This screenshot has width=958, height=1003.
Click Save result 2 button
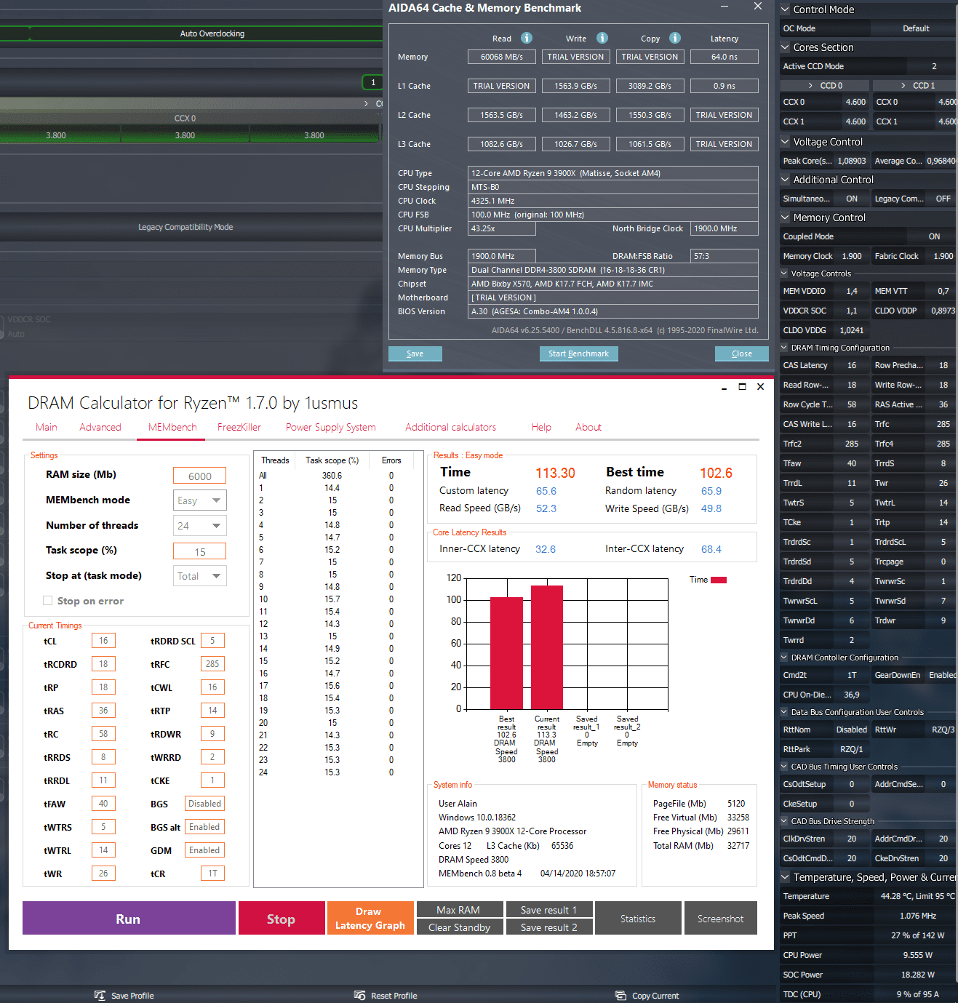(x=550, y=927)
